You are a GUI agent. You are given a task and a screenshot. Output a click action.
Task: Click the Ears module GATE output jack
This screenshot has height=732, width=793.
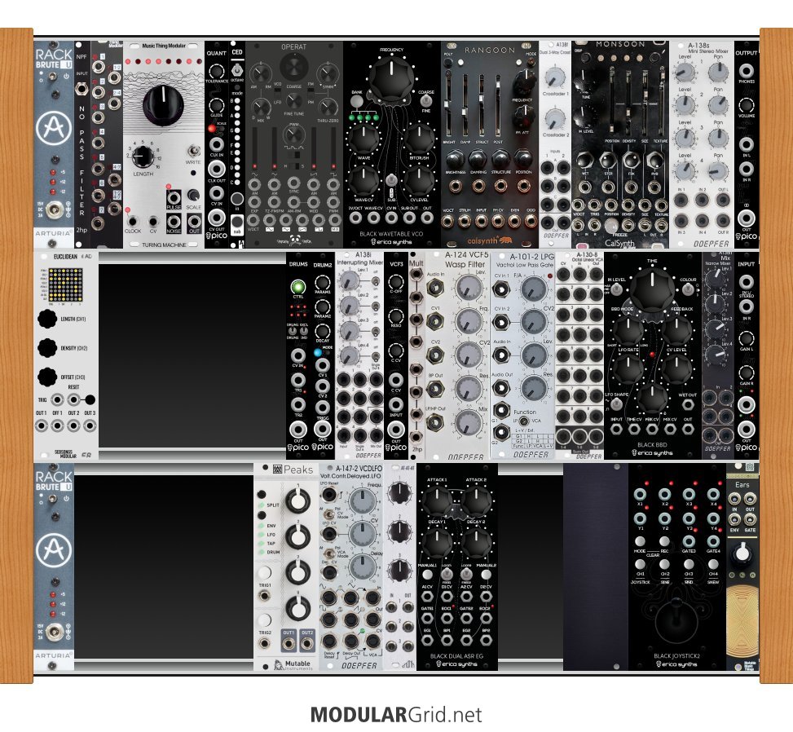click(750, 519)
